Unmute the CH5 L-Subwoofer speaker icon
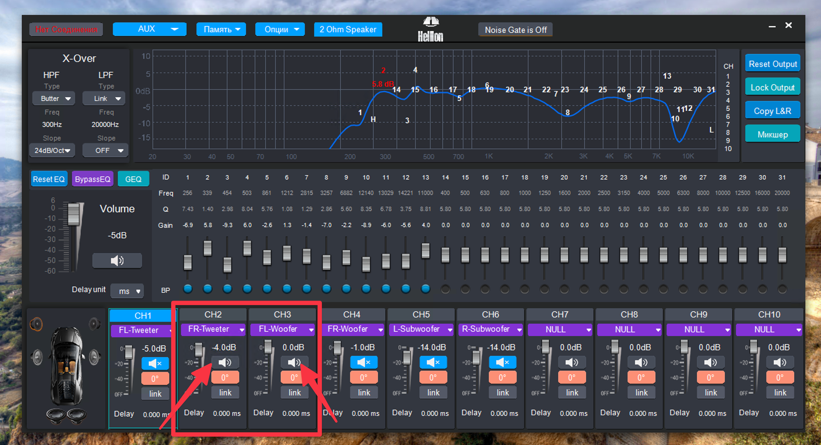Screen dimensions: 821x445 pos(433,362)
